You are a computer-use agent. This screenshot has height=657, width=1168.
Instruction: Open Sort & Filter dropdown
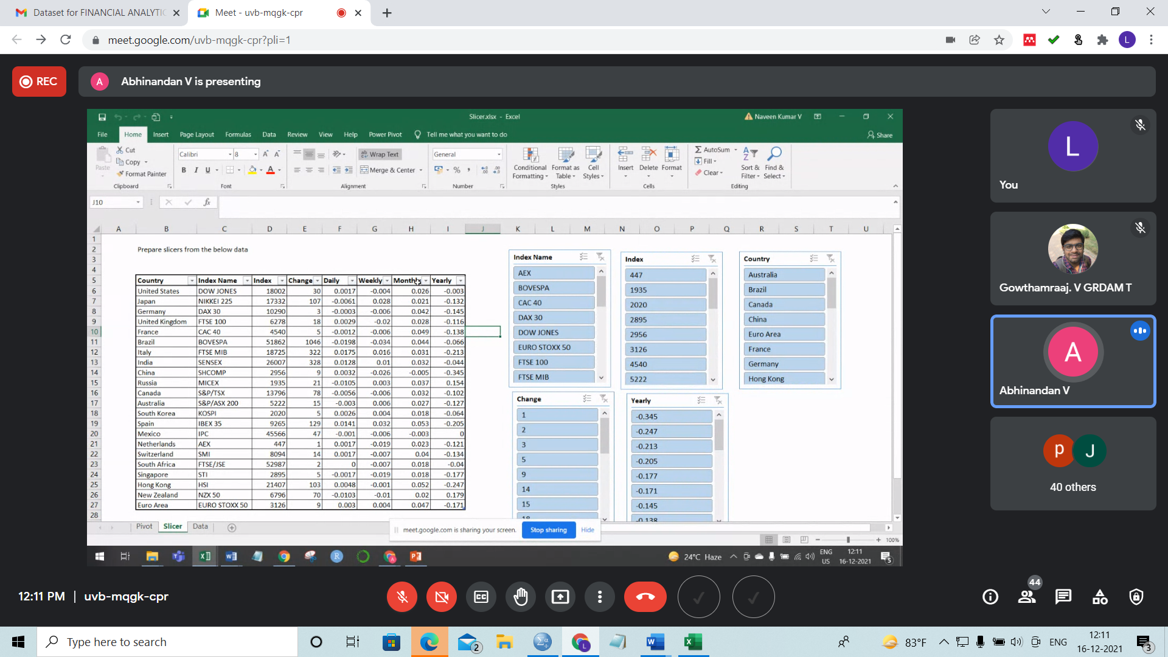coord(750,163)
